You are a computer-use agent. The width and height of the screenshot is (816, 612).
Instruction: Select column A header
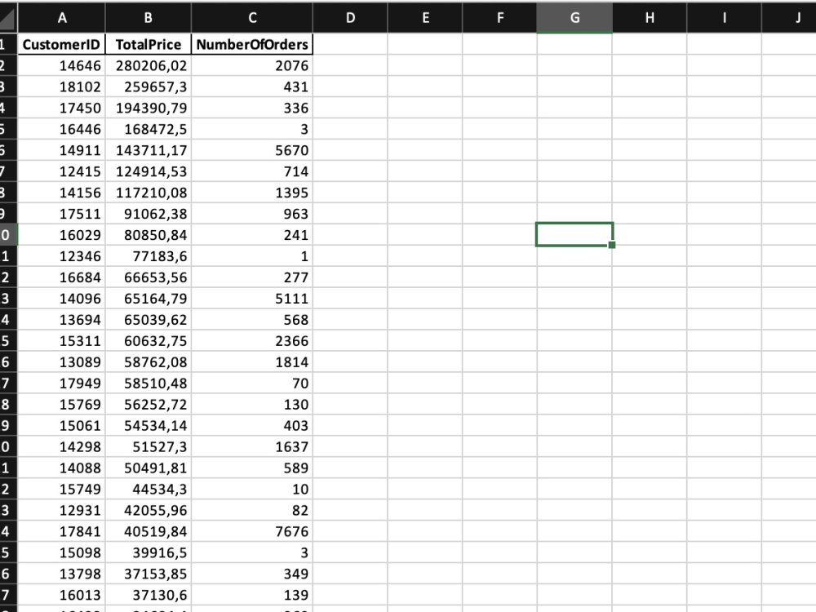pos(62,18)
